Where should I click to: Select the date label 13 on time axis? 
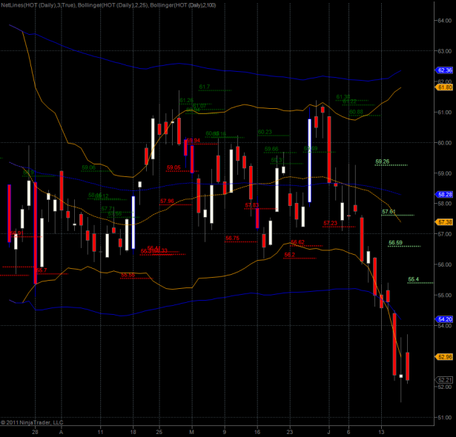381,430
